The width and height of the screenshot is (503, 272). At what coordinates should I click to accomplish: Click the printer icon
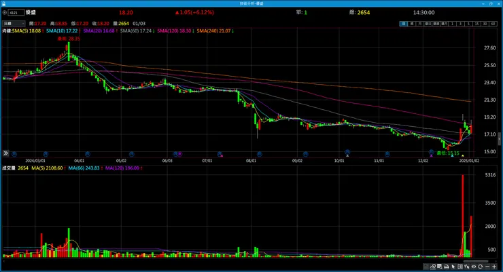pos(447,267)
